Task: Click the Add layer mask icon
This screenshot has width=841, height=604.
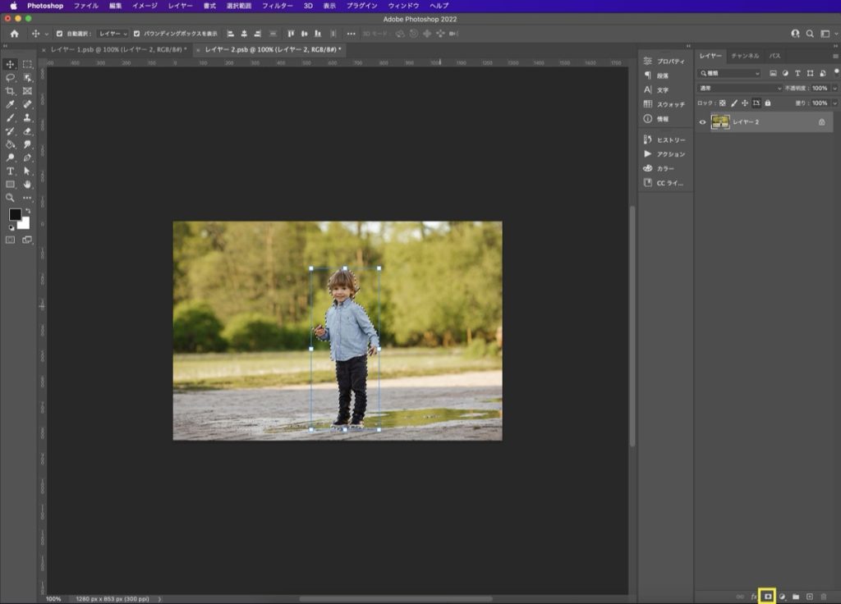Action: [768, 597]
